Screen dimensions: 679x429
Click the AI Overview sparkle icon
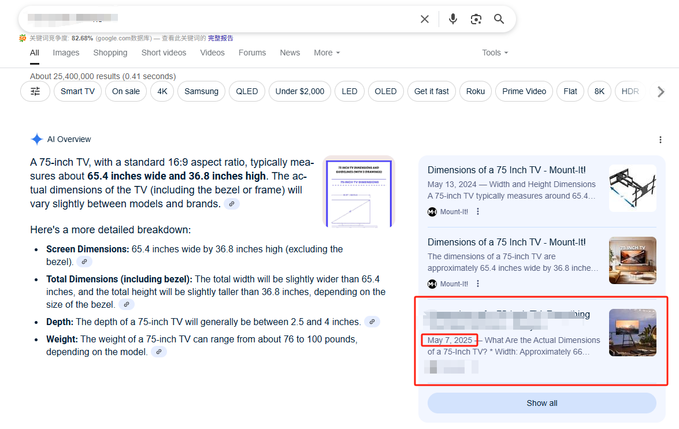pos(36,139)
